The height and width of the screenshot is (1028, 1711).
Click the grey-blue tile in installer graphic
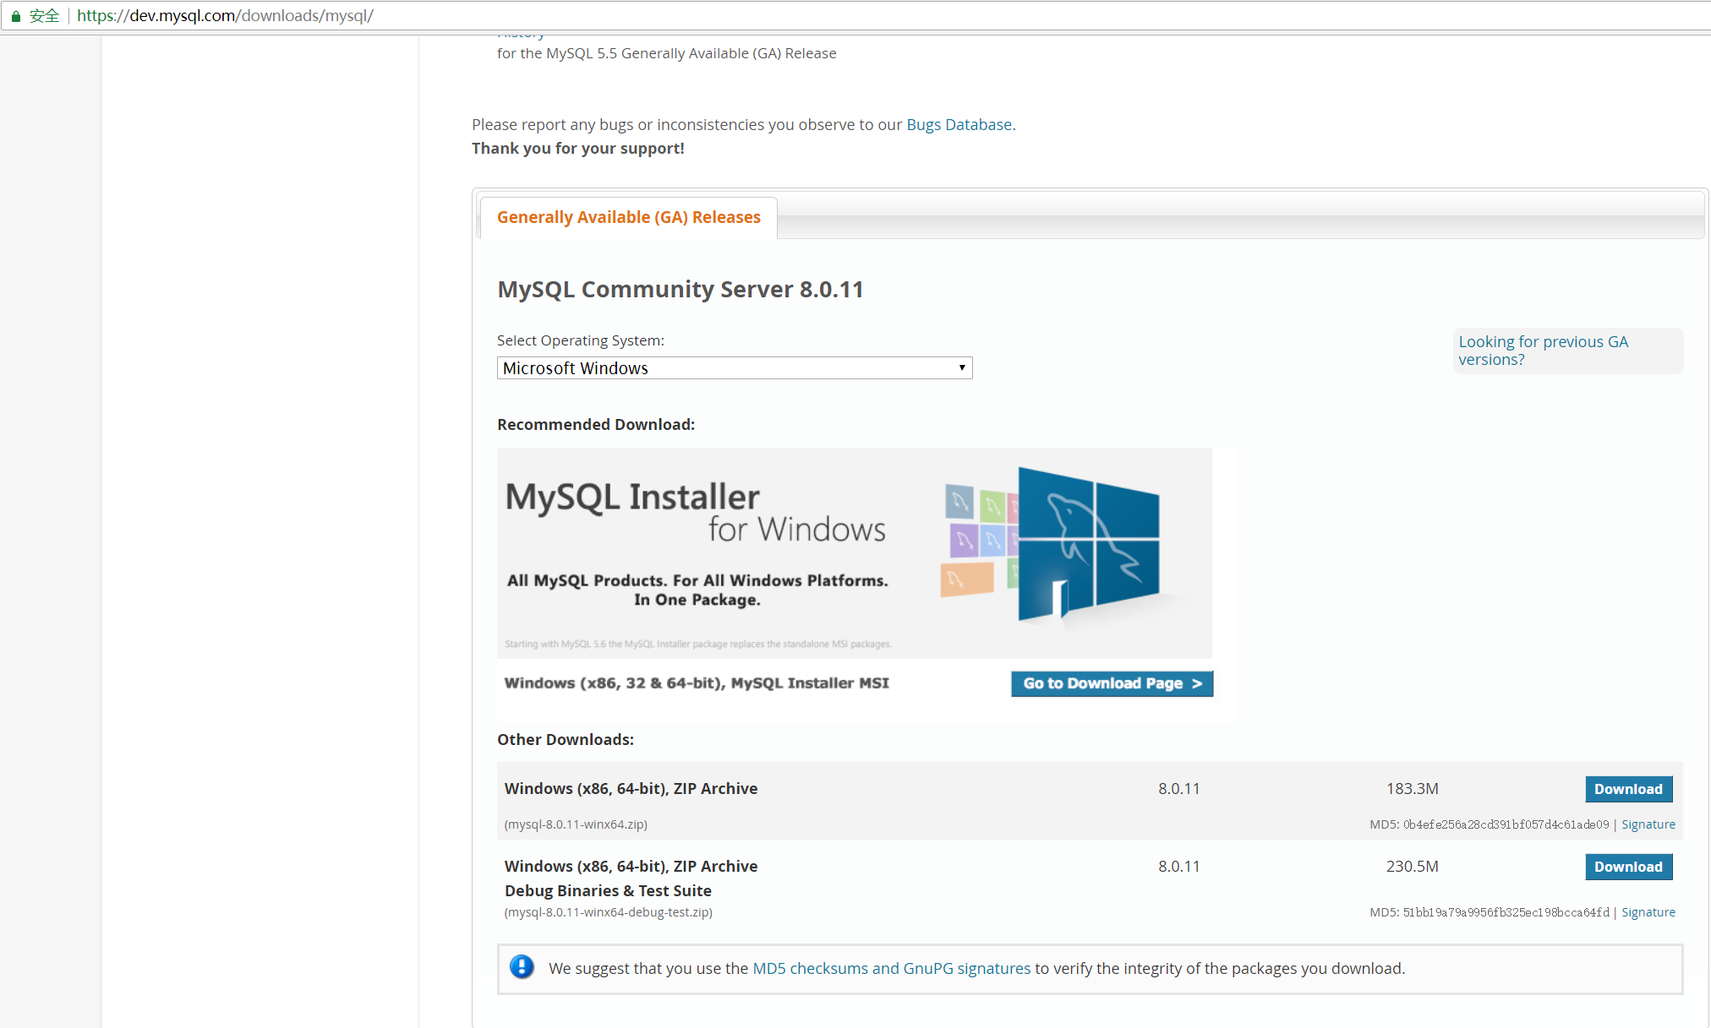959,503
